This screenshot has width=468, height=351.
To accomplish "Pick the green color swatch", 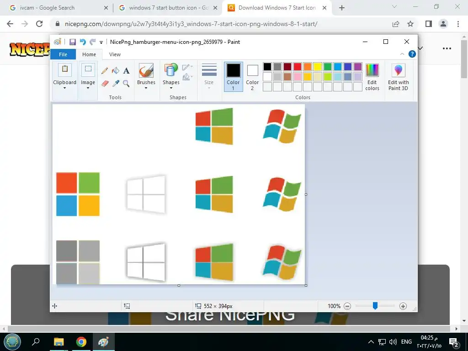I will [328, 67].
